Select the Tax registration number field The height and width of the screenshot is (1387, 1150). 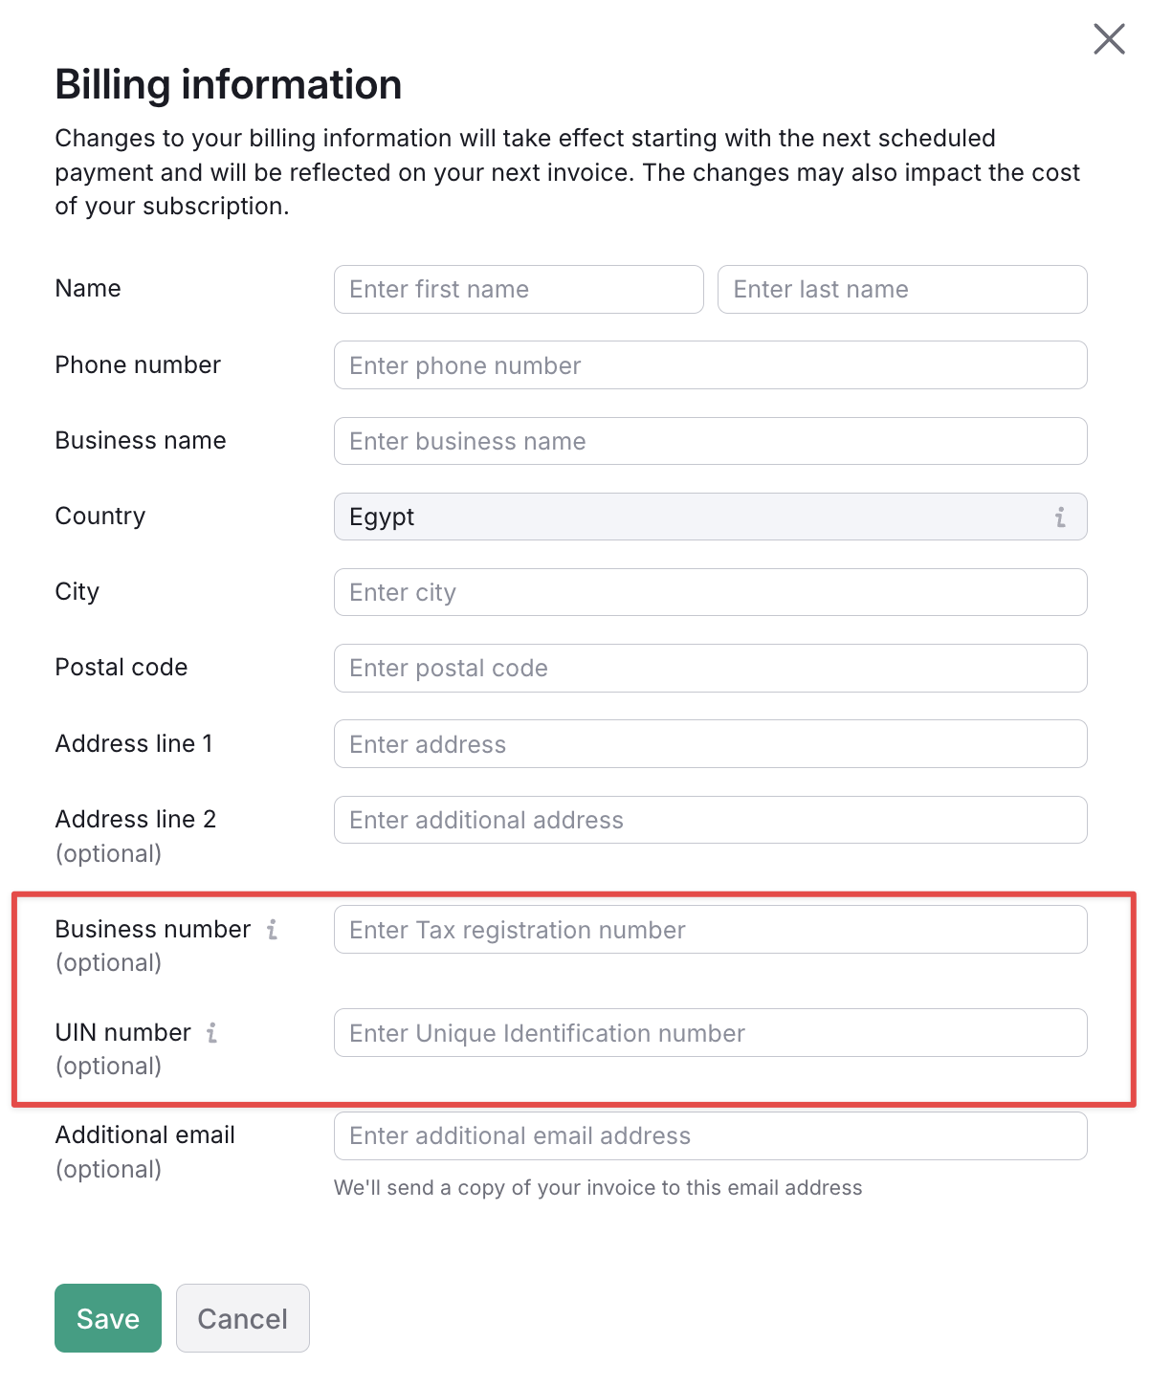point(710,929)
